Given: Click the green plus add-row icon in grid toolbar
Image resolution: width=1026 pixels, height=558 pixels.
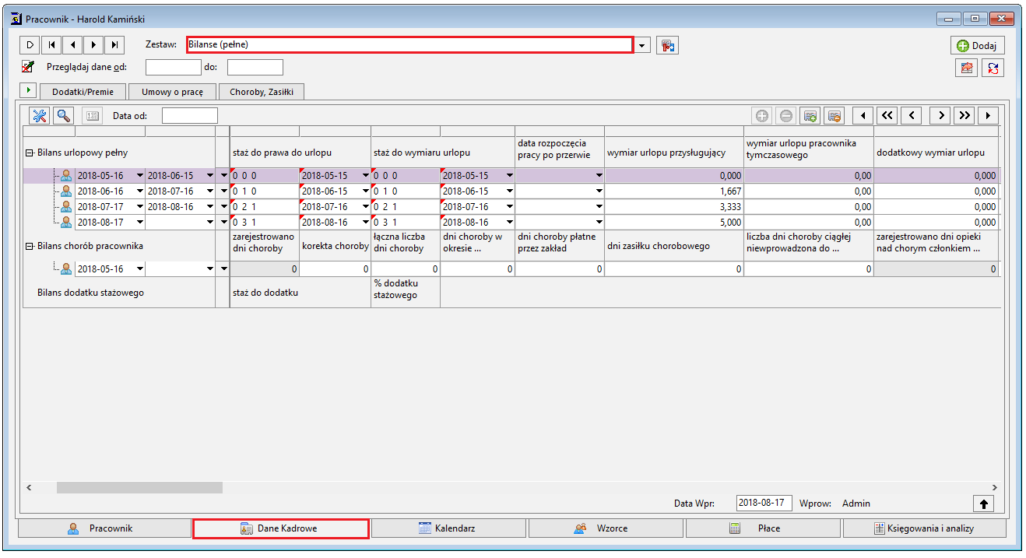Looking at the screenshot, I should pyautogui.click(x=762, y=116).
